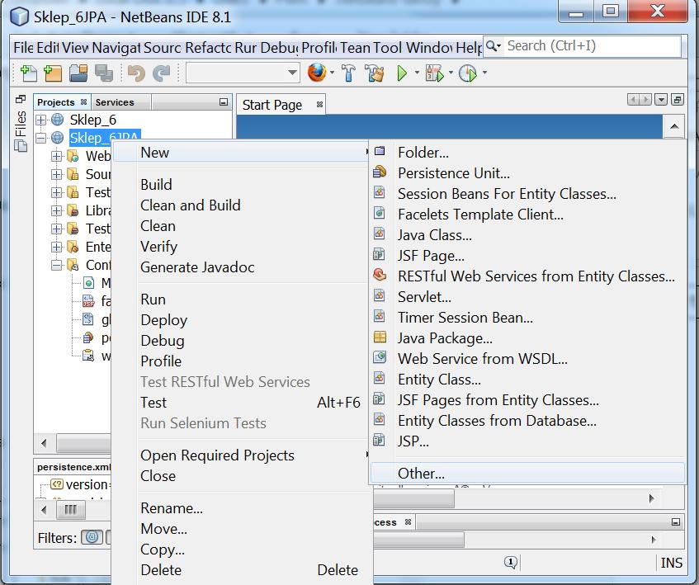699x585 pixels.
Task: Click the RESTful Web Services icon
Action: coord(380,275)
